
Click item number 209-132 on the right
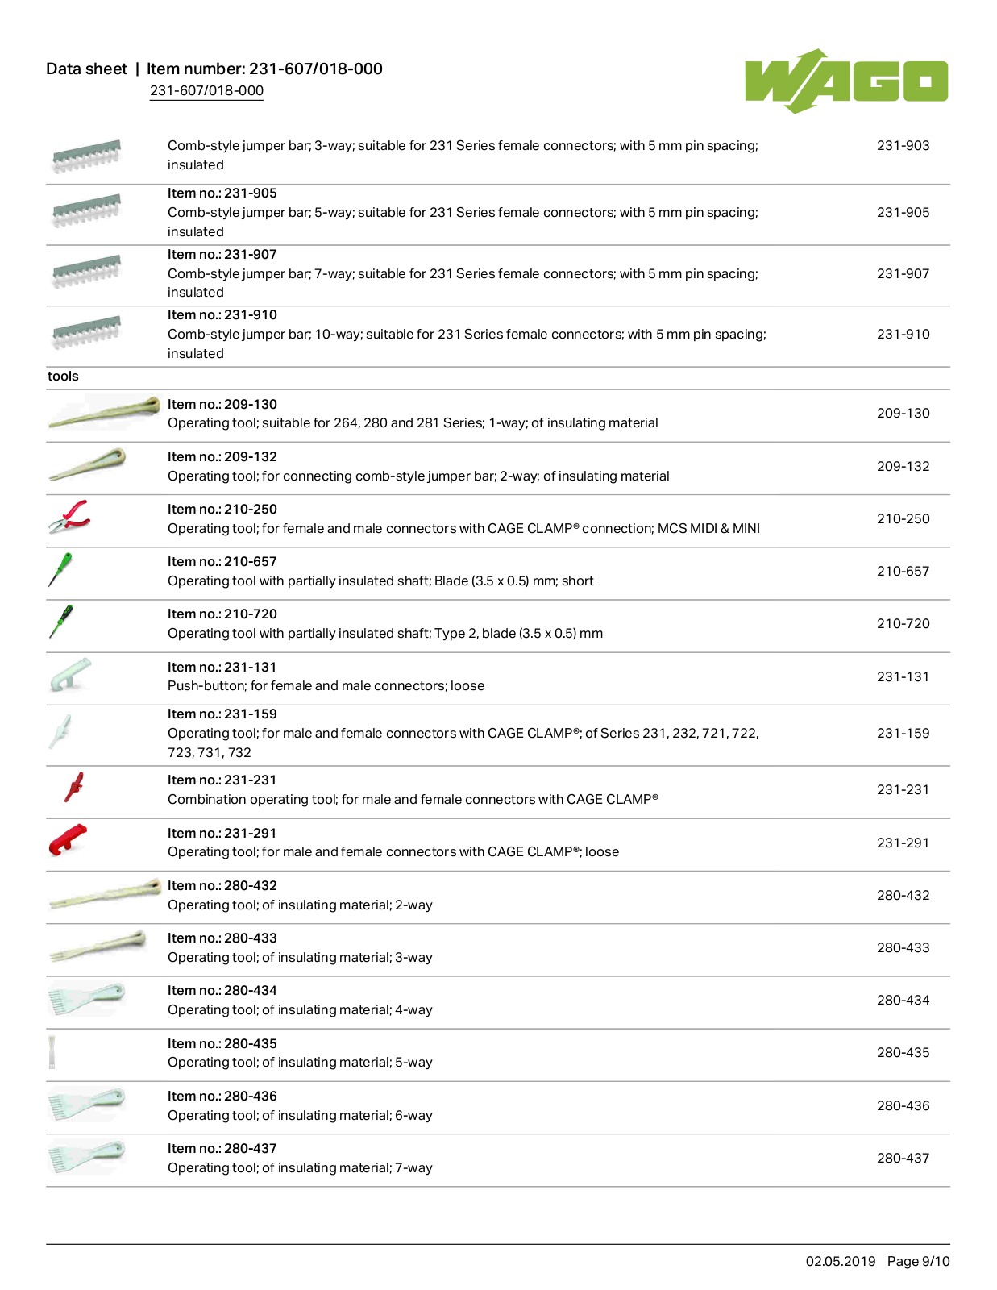tap(903, 466)
